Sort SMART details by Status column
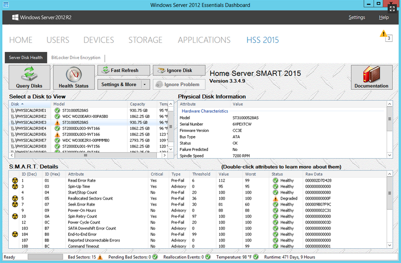This screenshot has width=401, height=263. click(286, 174)
